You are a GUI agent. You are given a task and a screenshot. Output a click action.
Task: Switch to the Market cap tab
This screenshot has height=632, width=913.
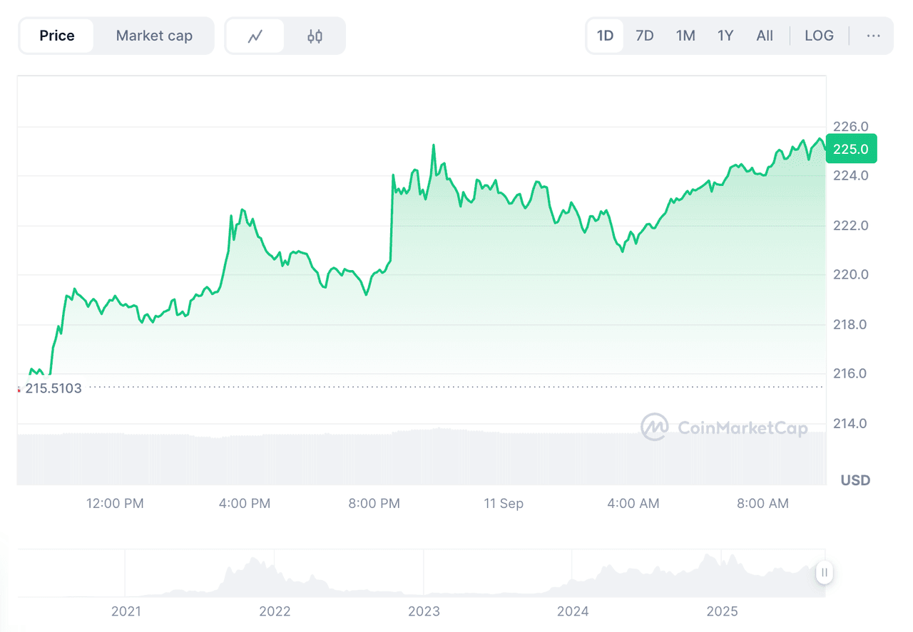click(x=154, y=36)
